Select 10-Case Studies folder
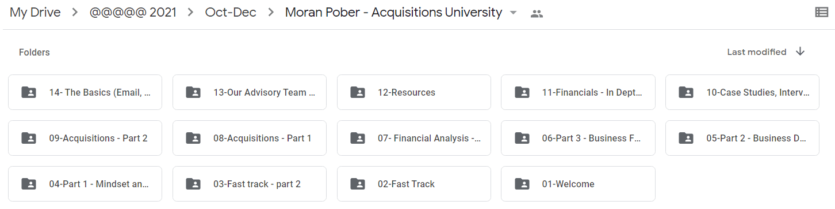Image resolution: width=835 pixels, height=209 pixels. [x=742, y=92]
